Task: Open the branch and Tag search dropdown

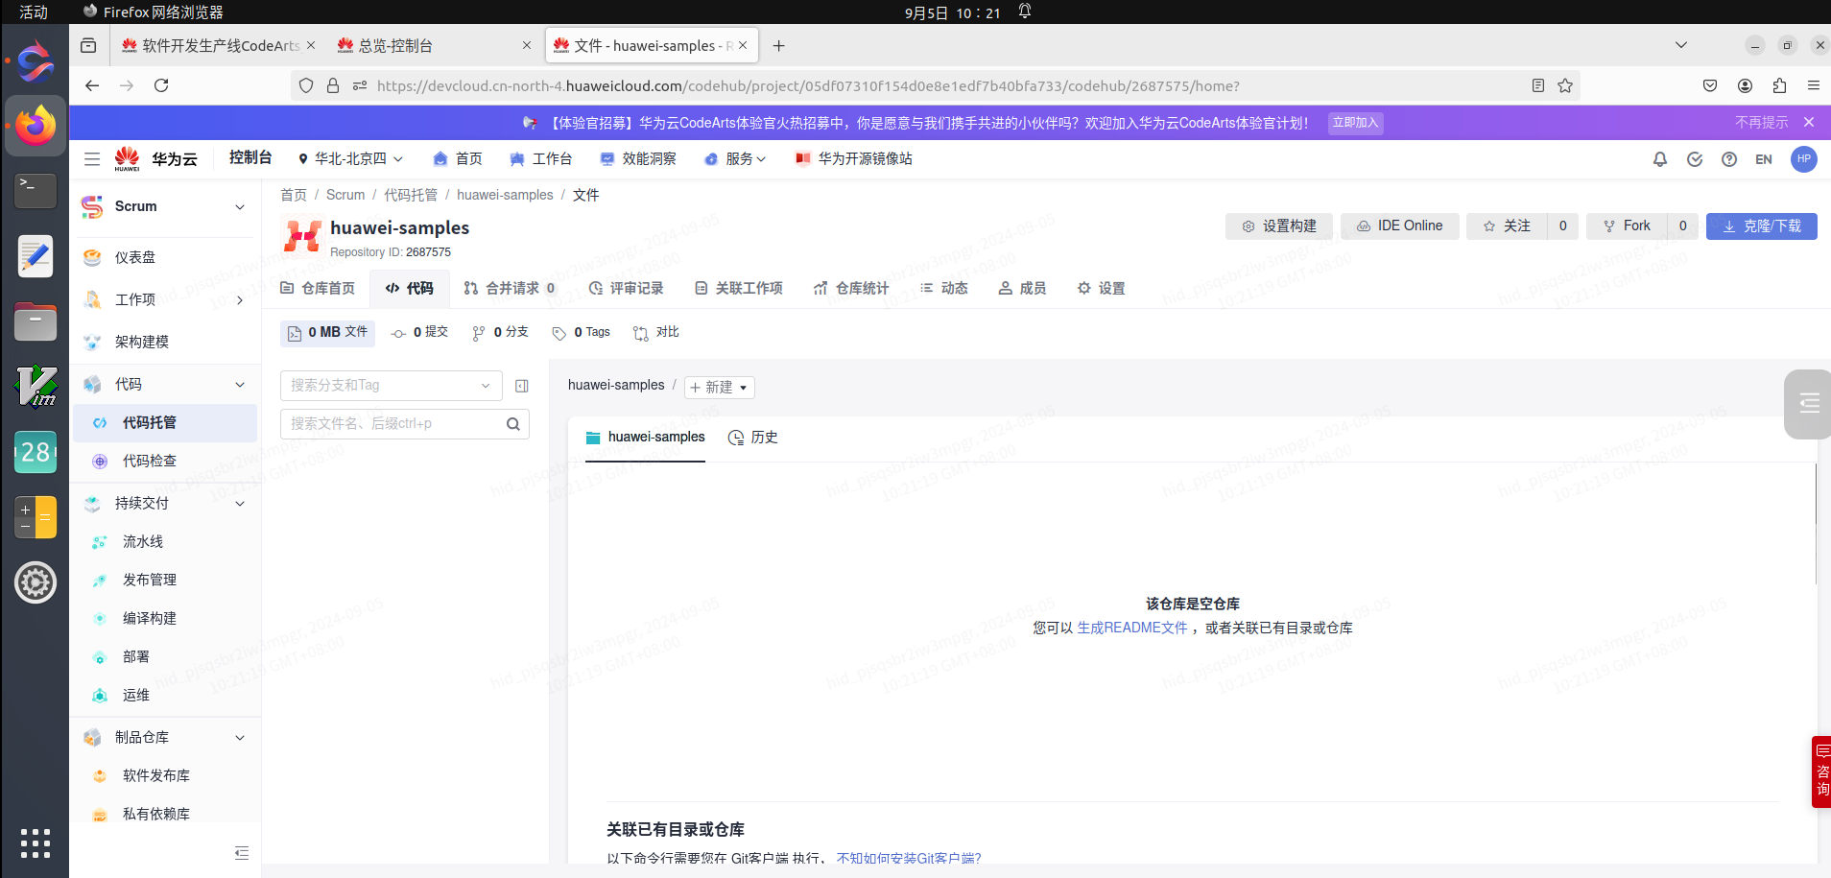Action: coord(391,386)
